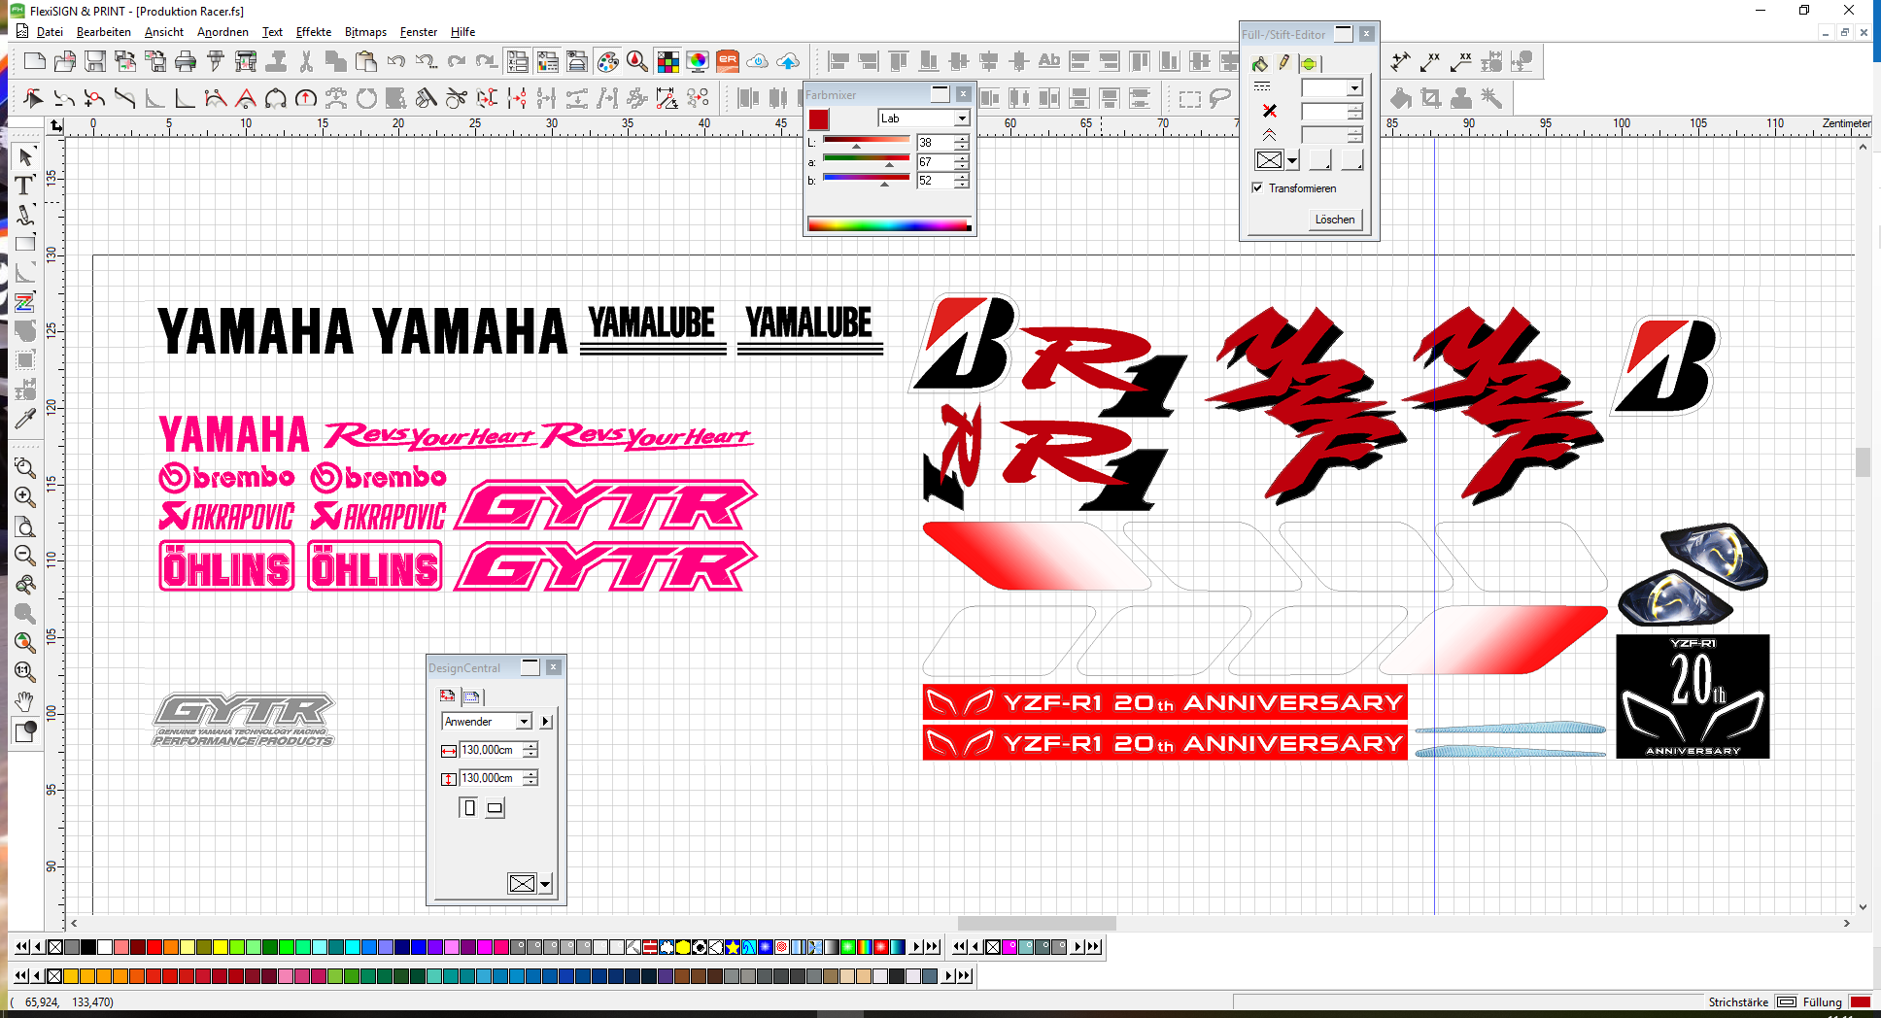Open the pencil stroke tab
Viewport: 1881px width, 1018px height.
point(1284,64)
